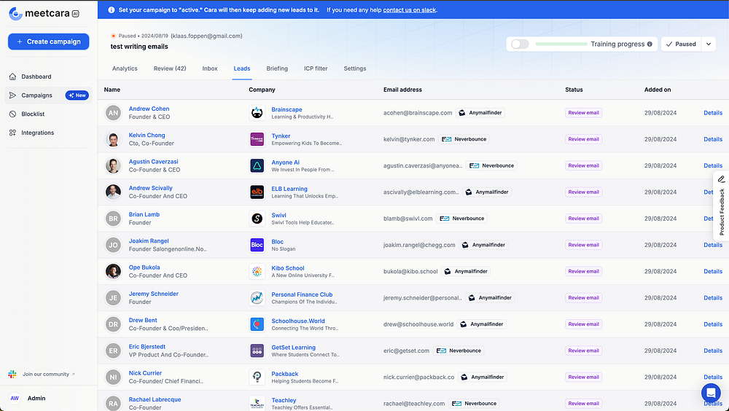Click the Paused status button
Image resolution: width=729 pixels, height=411 pixels.
coord(681,44)
